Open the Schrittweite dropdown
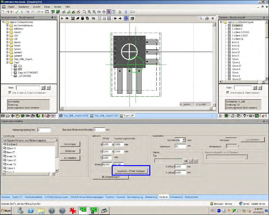Viewport: 269px width, 215px height. (184, 140)
